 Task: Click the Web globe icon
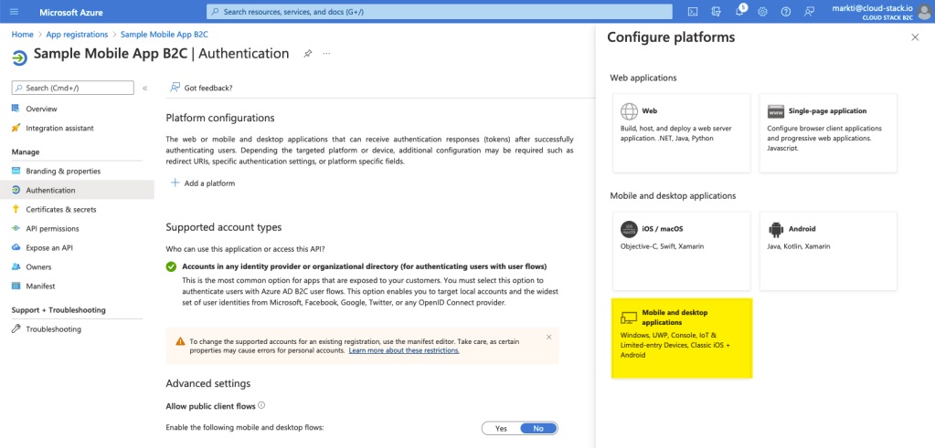point(629,111)
